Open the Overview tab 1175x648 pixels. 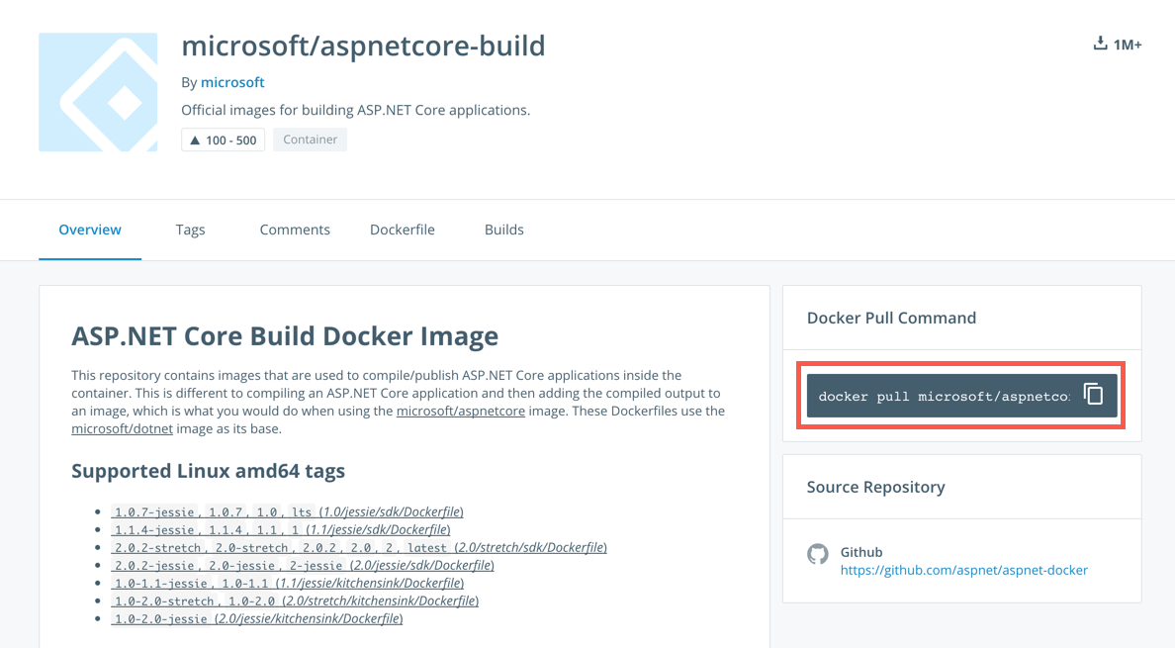point(90,230)
